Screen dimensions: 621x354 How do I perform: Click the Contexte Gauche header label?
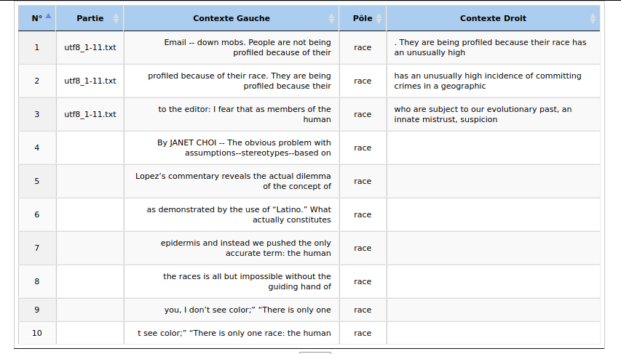232,18
